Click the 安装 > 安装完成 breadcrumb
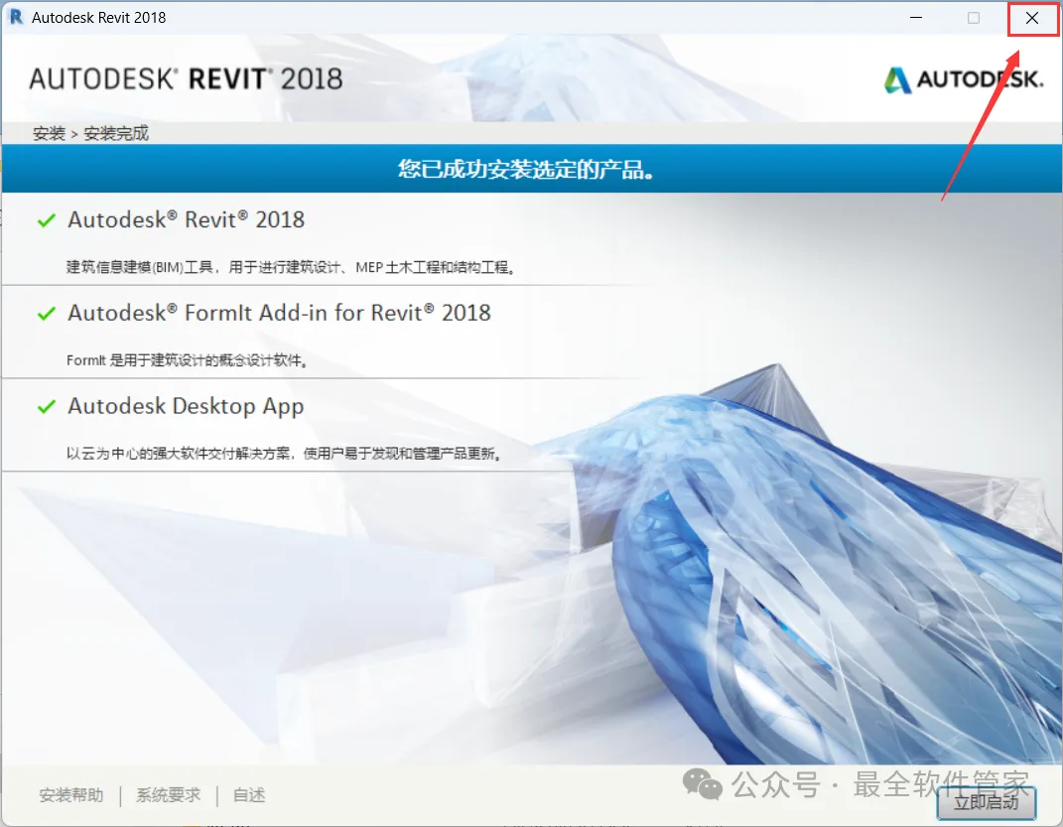Screen dimensions: 1063x827 pos(91,134)
